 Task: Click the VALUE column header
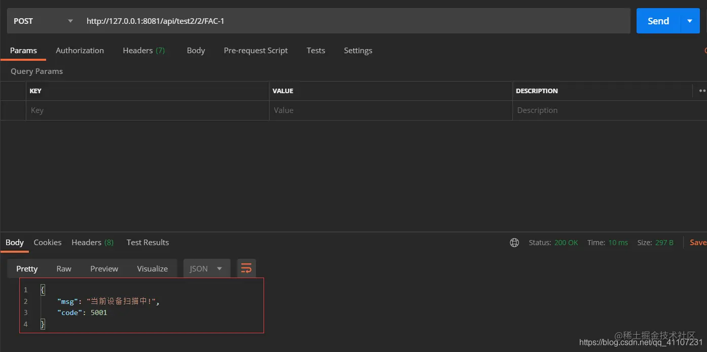pos(283,91)
